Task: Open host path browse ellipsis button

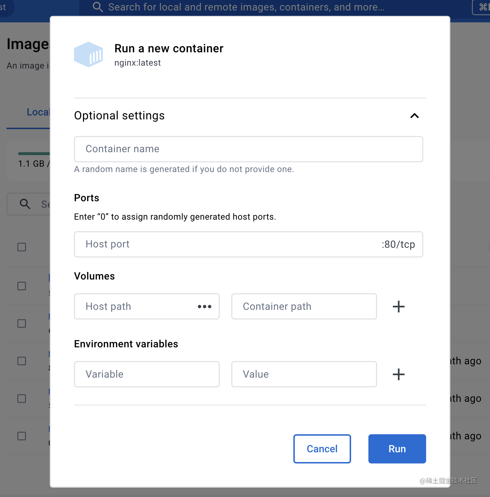Action: coord(204,307)
